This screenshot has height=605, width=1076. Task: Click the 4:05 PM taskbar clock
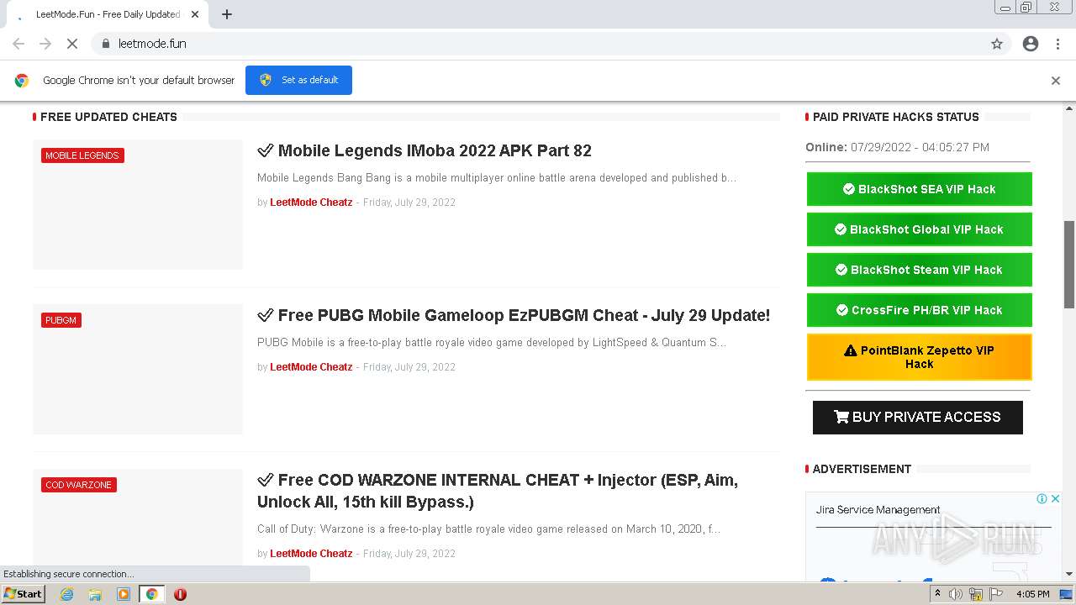tap(1032, 594)
